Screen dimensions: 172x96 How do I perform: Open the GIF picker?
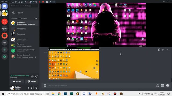163,85
